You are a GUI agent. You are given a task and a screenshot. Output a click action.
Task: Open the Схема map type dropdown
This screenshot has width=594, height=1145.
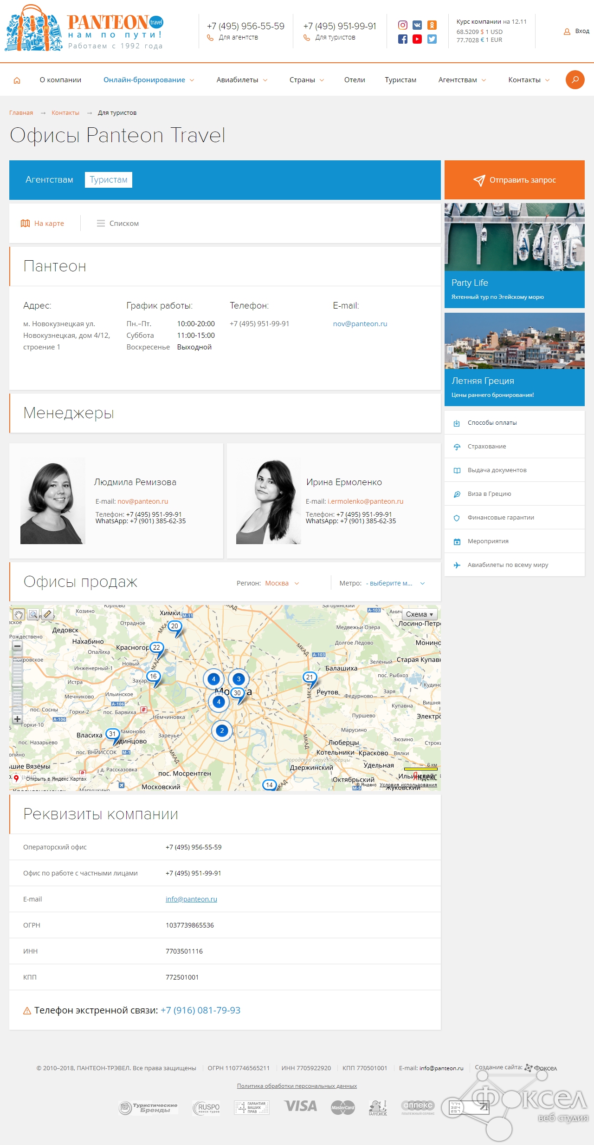pos(419,614)
